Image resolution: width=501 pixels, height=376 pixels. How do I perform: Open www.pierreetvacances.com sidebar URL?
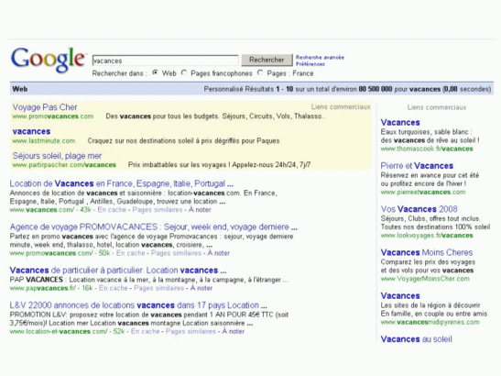click(423, 192)
